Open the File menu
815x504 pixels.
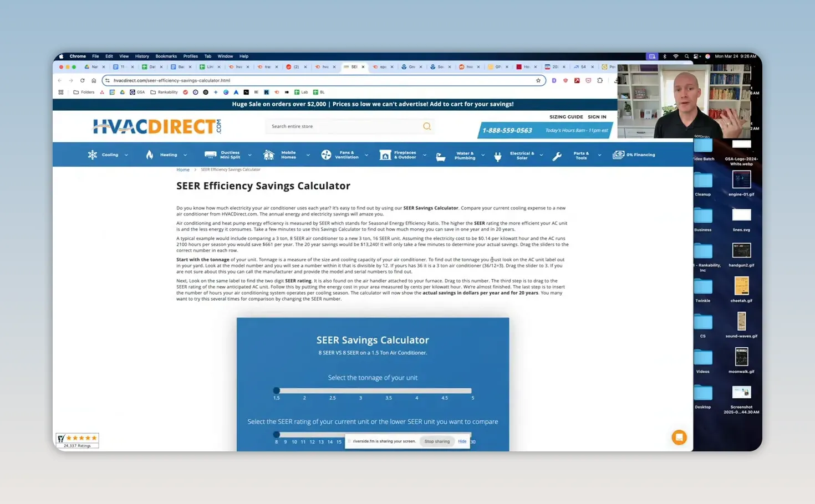(x=95, y=56)
